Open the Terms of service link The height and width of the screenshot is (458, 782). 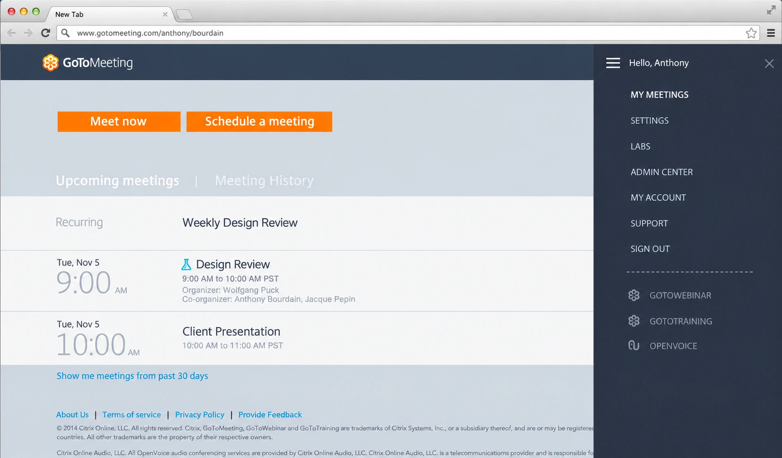click(132, 414)
